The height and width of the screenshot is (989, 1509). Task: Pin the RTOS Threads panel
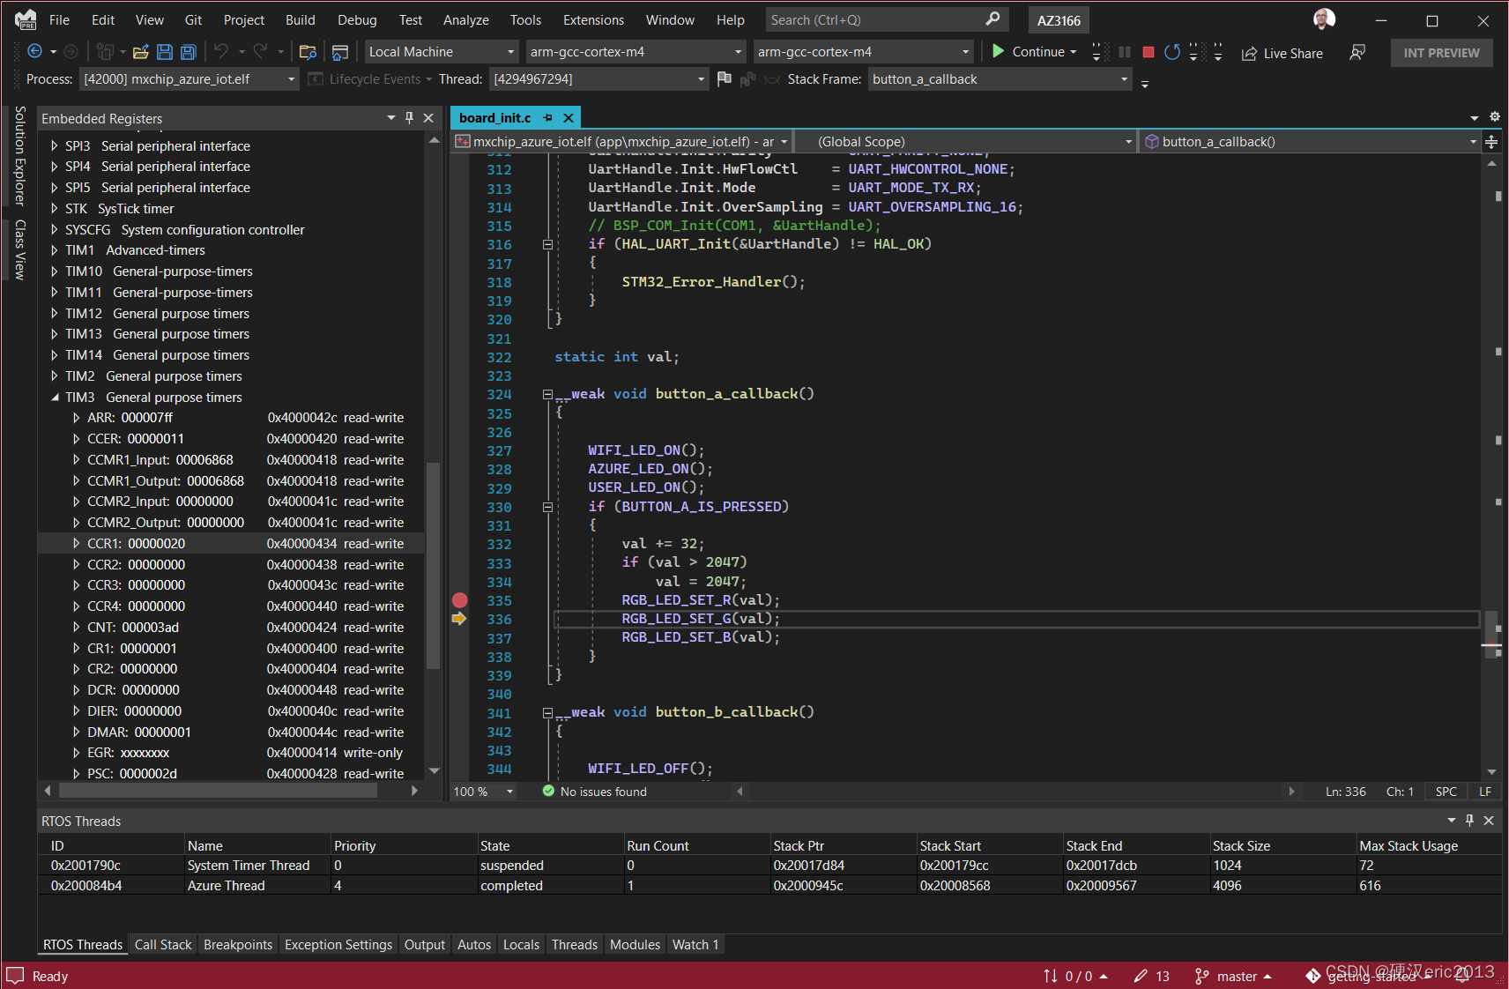click(x=1469, y=821)
